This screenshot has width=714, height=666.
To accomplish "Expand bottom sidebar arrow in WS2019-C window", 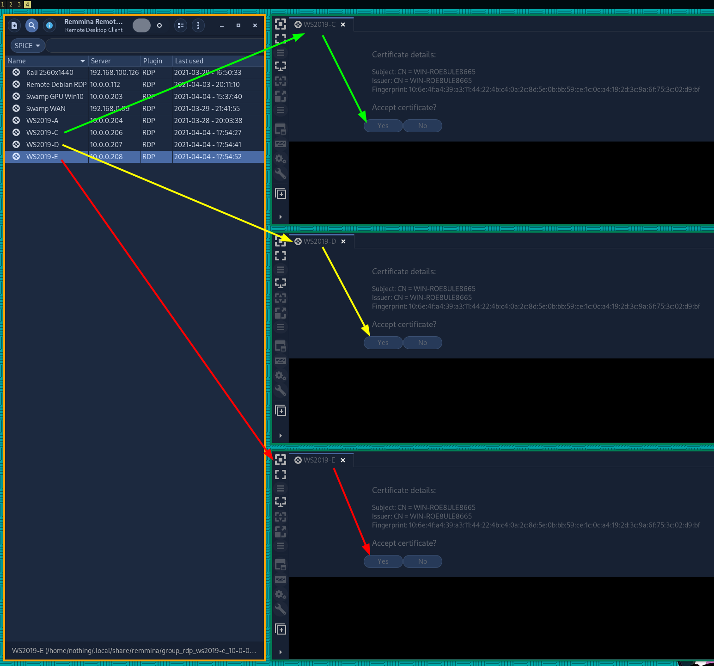I will (281, 216).
